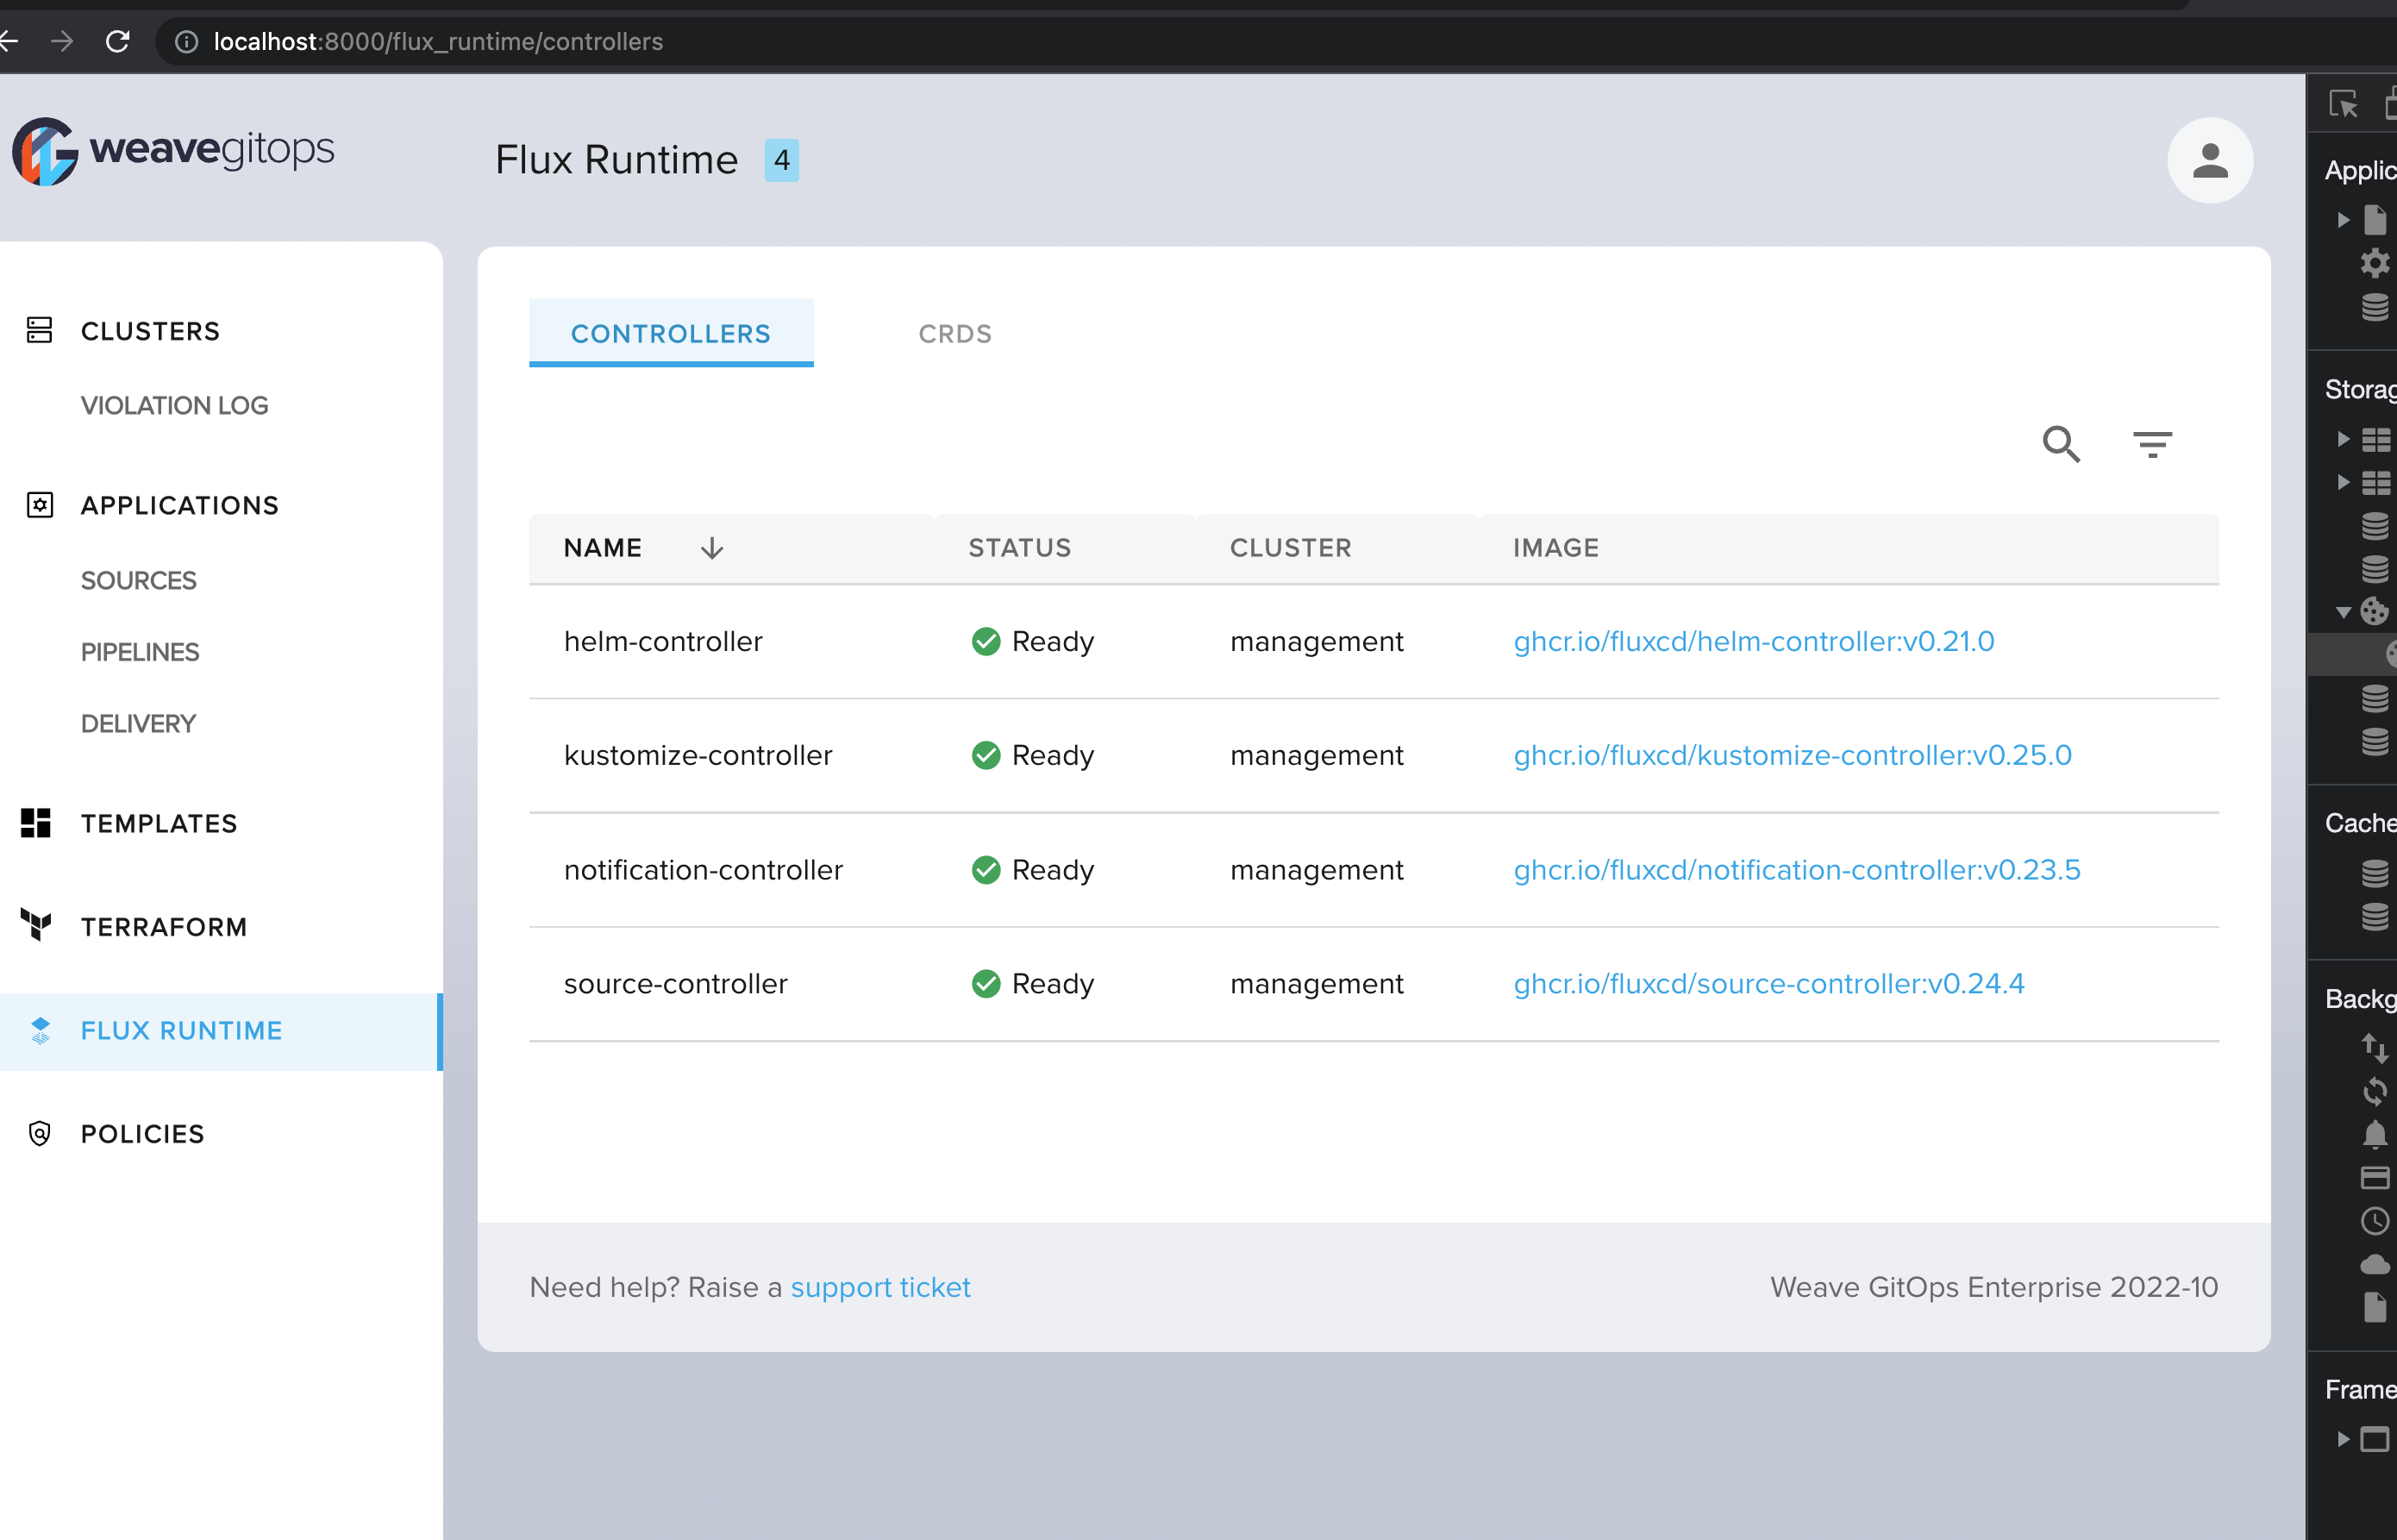Click the Flux Runtime page title

pos(616,160)
